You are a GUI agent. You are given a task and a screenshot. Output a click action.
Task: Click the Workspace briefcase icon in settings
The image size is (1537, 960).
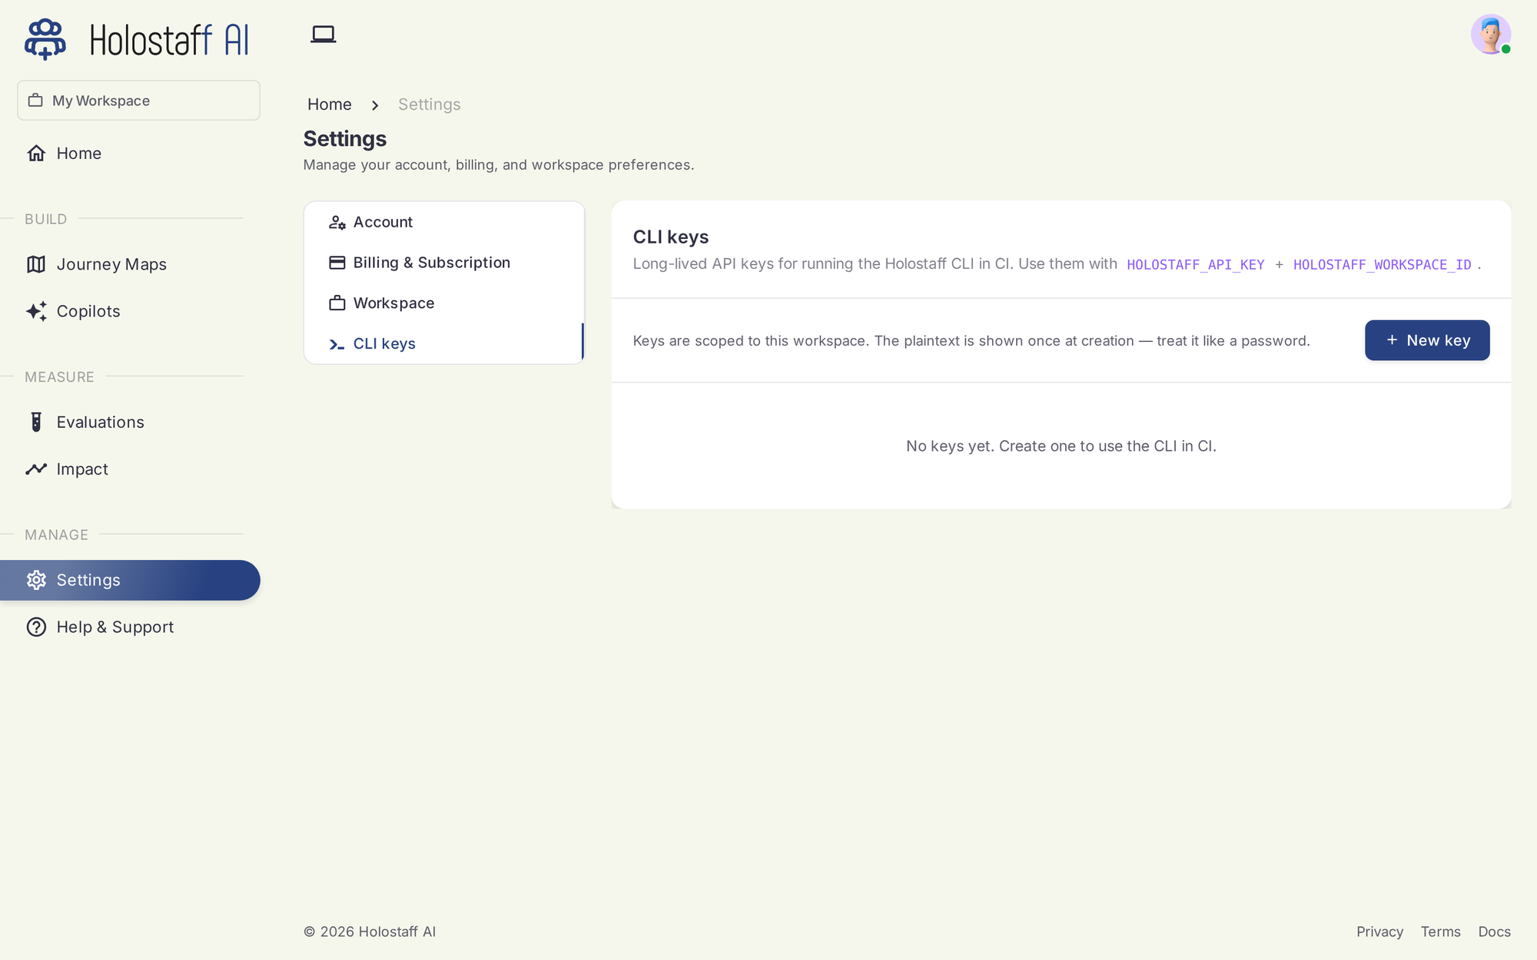(337, 303)
